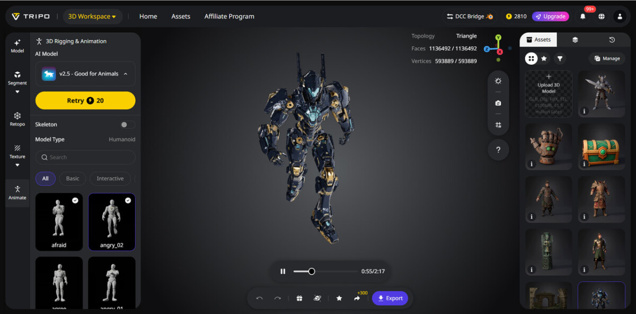Screen dimensions: 636x314
Task: Filter animations by Interactive tab
Action: [110, 179]
